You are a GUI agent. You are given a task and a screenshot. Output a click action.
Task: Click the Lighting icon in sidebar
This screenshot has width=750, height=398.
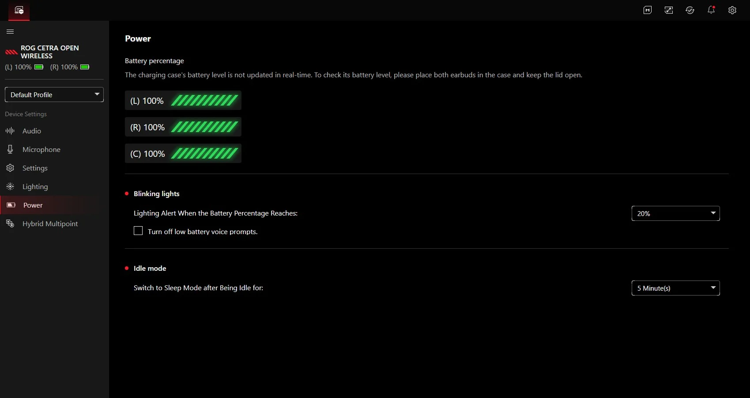pyautogui.click(x=10, y=186)
